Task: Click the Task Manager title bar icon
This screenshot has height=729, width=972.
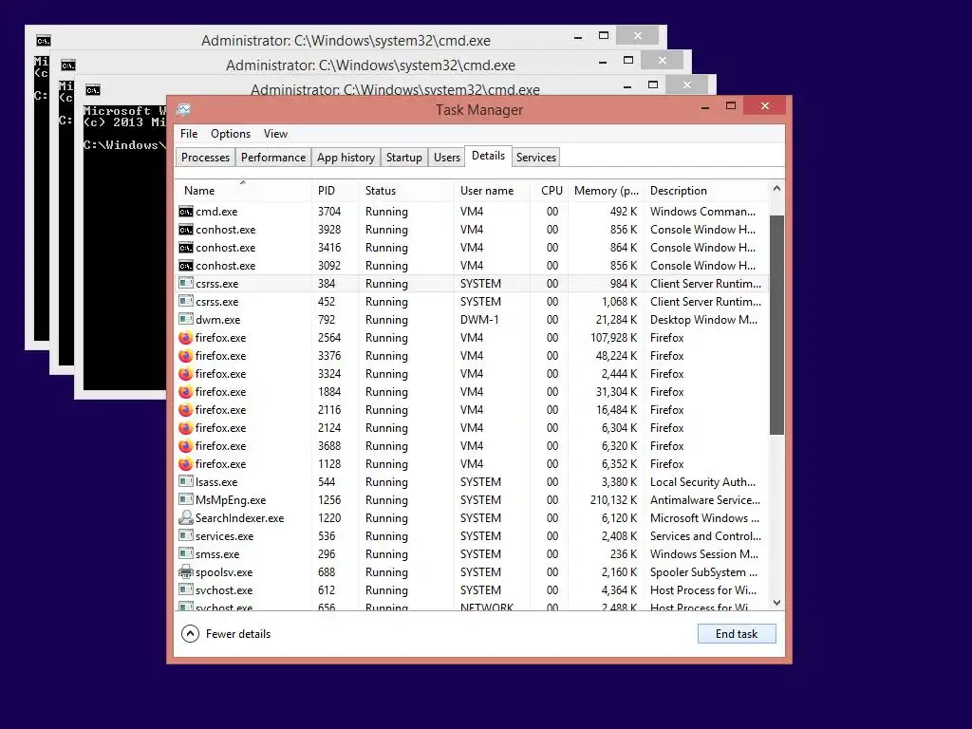Action: (x=183, y=110)
